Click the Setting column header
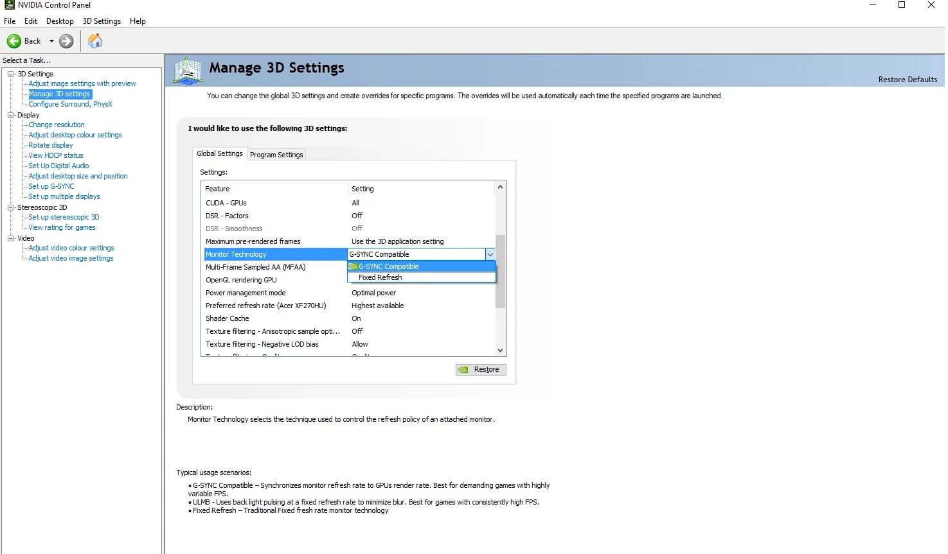Viewport: 948px width, 554px height. 421,189
